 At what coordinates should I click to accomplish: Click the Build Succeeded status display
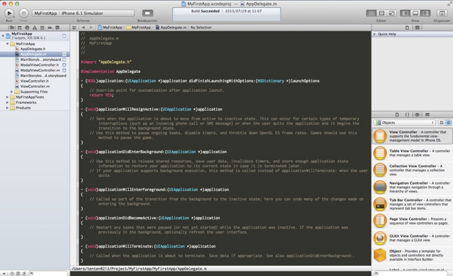[226, 14]
